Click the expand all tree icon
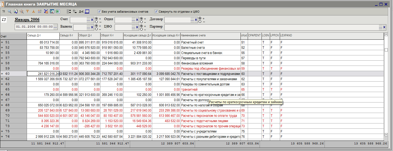Screen dimensions: 393x151 [69, 12]
